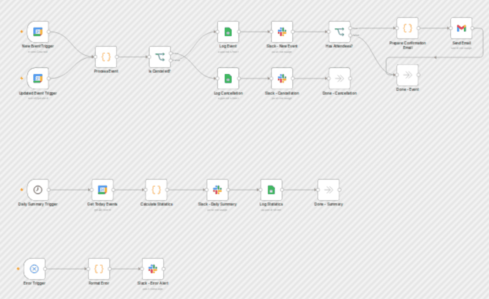Select the Done - Summary no-op node
489x299 pixels.
(328, 190)
